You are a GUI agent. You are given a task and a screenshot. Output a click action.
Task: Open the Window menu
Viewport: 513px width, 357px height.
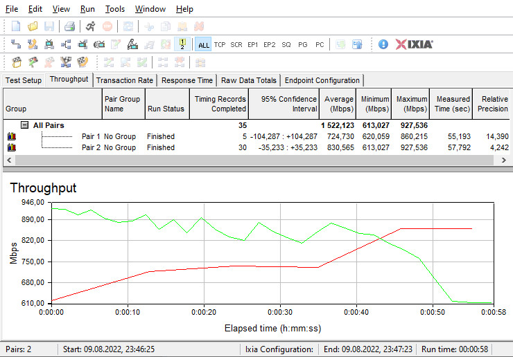point(150,9)
